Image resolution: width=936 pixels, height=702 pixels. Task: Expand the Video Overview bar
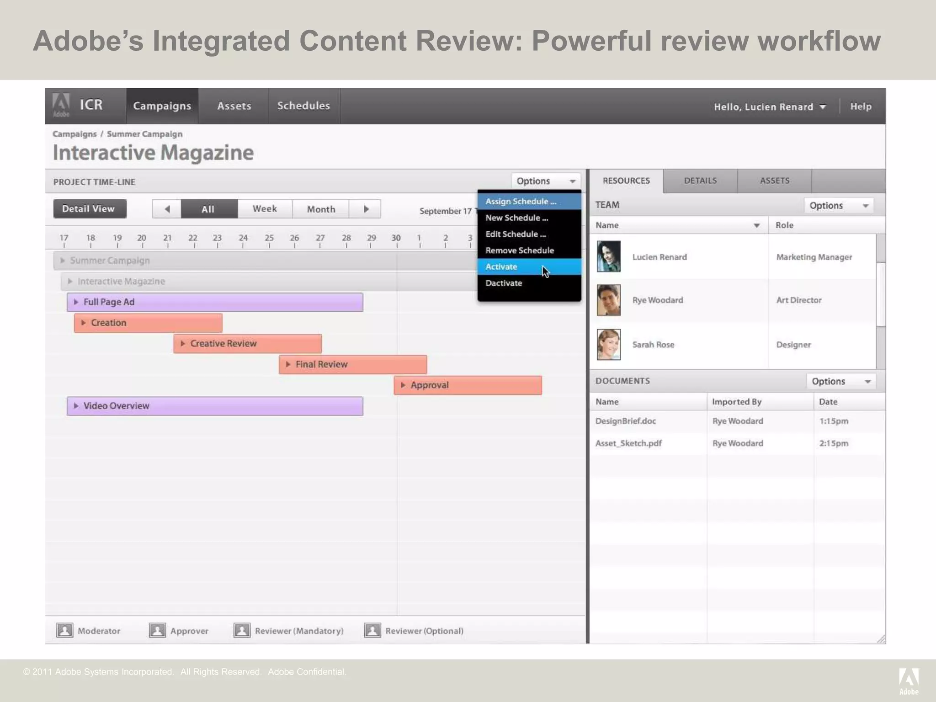click(x=76, y=406)
